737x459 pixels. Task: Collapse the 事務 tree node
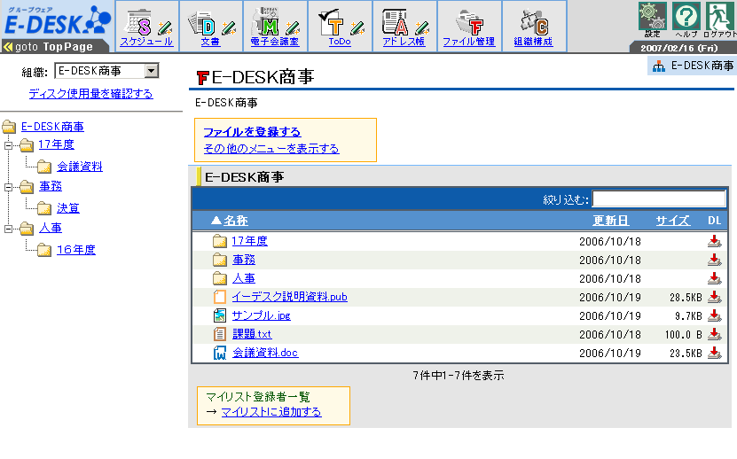tap(8, 188)
